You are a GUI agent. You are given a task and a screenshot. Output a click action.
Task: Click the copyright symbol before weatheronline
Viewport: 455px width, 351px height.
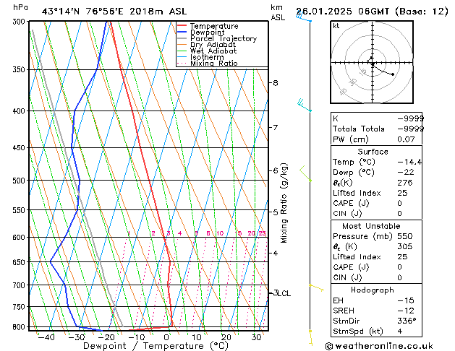[x=331, y=346]
